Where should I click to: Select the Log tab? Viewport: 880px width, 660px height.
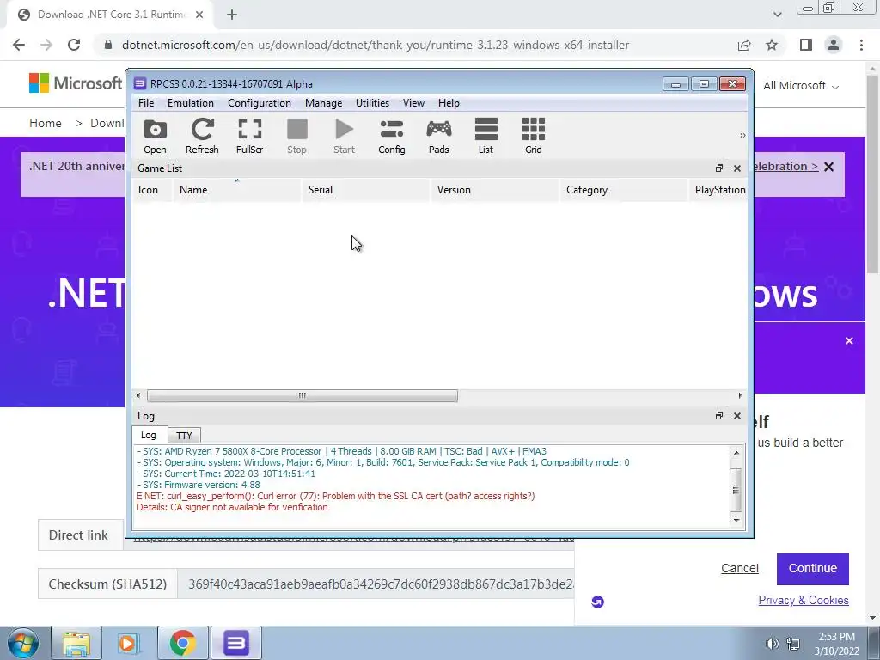point(149,435)
